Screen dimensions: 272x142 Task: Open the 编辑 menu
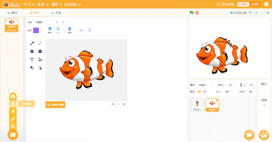tap(56, 4)
